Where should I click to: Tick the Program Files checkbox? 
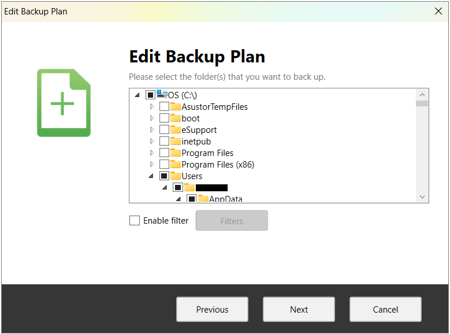(x=165, y=153)
